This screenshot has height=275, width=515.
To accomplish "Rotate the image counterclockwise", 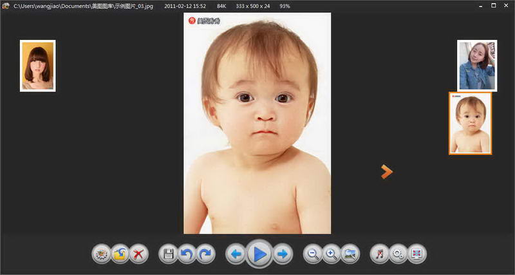I will (x=187, y=254).
